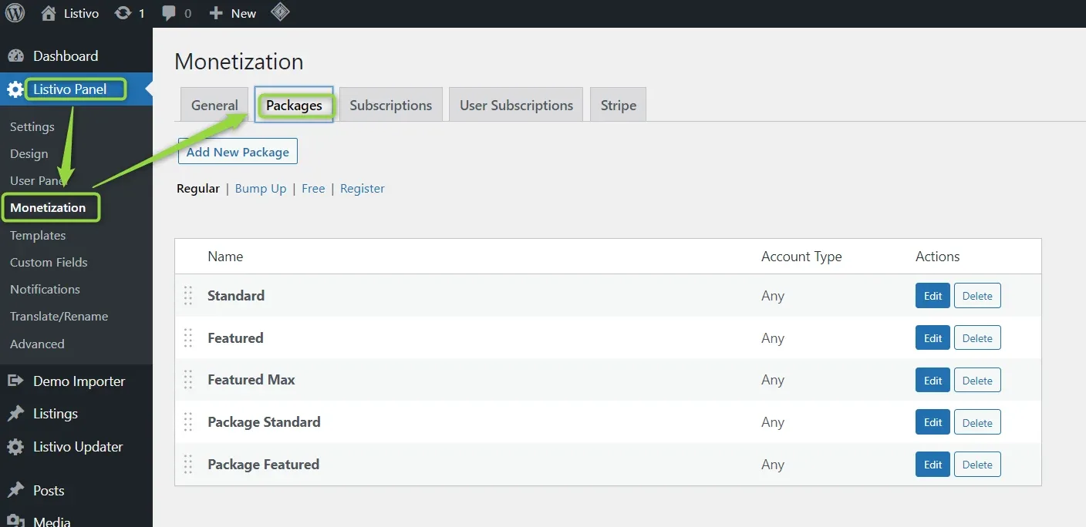
Task: Delete the Package Standard row
Action: [977, 422]
